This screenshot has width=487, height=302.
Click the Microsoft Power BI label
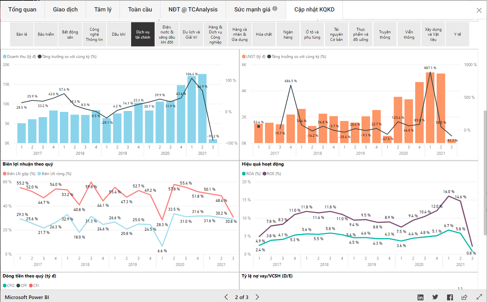pyautogui.click(x=27, y=297)
